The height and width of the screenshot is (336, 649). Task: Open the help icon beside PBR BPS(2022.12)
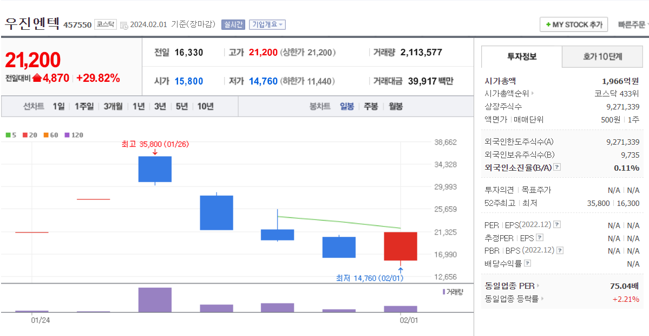pyautogui.click(x=560, y=251)
